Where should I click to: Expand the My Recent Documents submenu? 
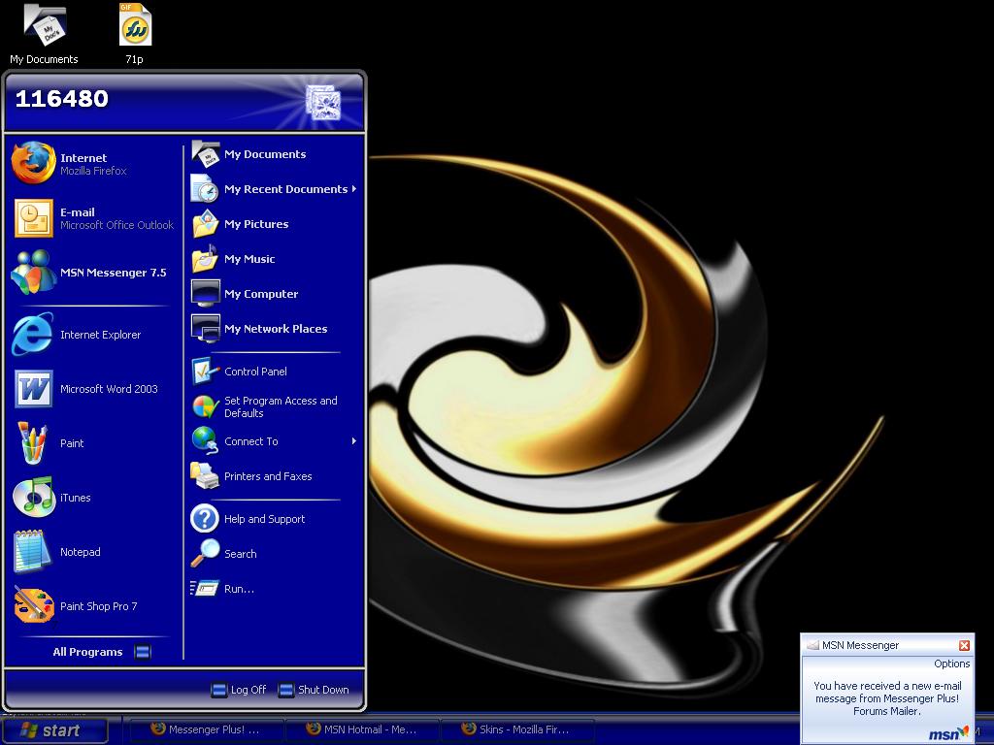(x=277, y=189)
